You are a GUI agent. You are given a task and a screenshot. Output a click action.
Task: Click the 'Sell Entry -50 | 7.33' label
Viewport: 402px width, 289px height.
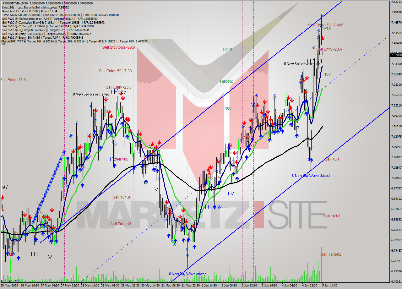115,71
